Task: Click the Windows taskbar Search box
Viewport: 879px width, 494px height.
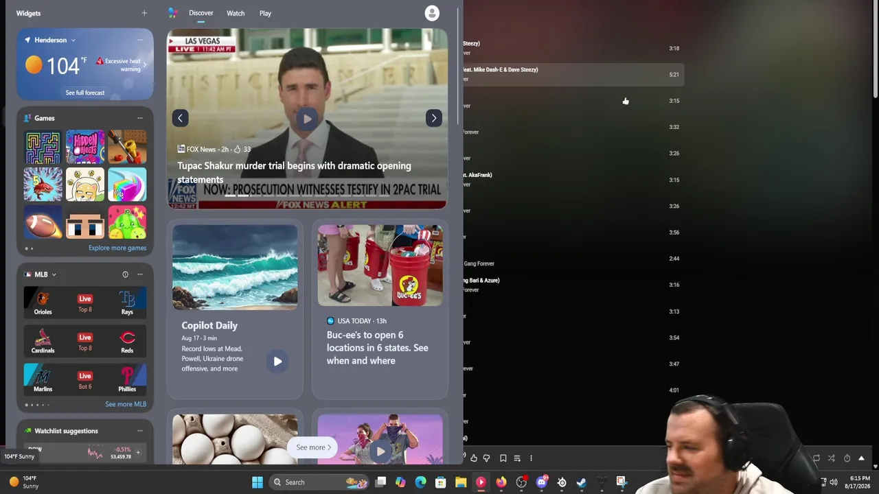Action: pos(319,482)
